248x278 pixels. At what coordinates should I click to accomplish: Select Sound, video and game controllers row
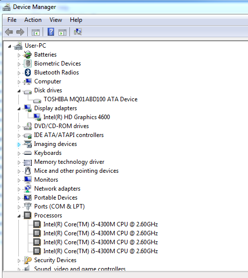(80, 269)
